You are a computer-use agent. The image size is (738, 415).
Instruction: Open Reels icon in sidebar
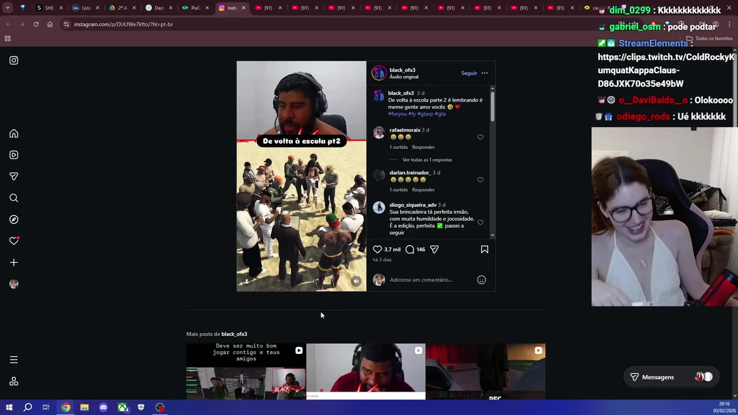14,155
